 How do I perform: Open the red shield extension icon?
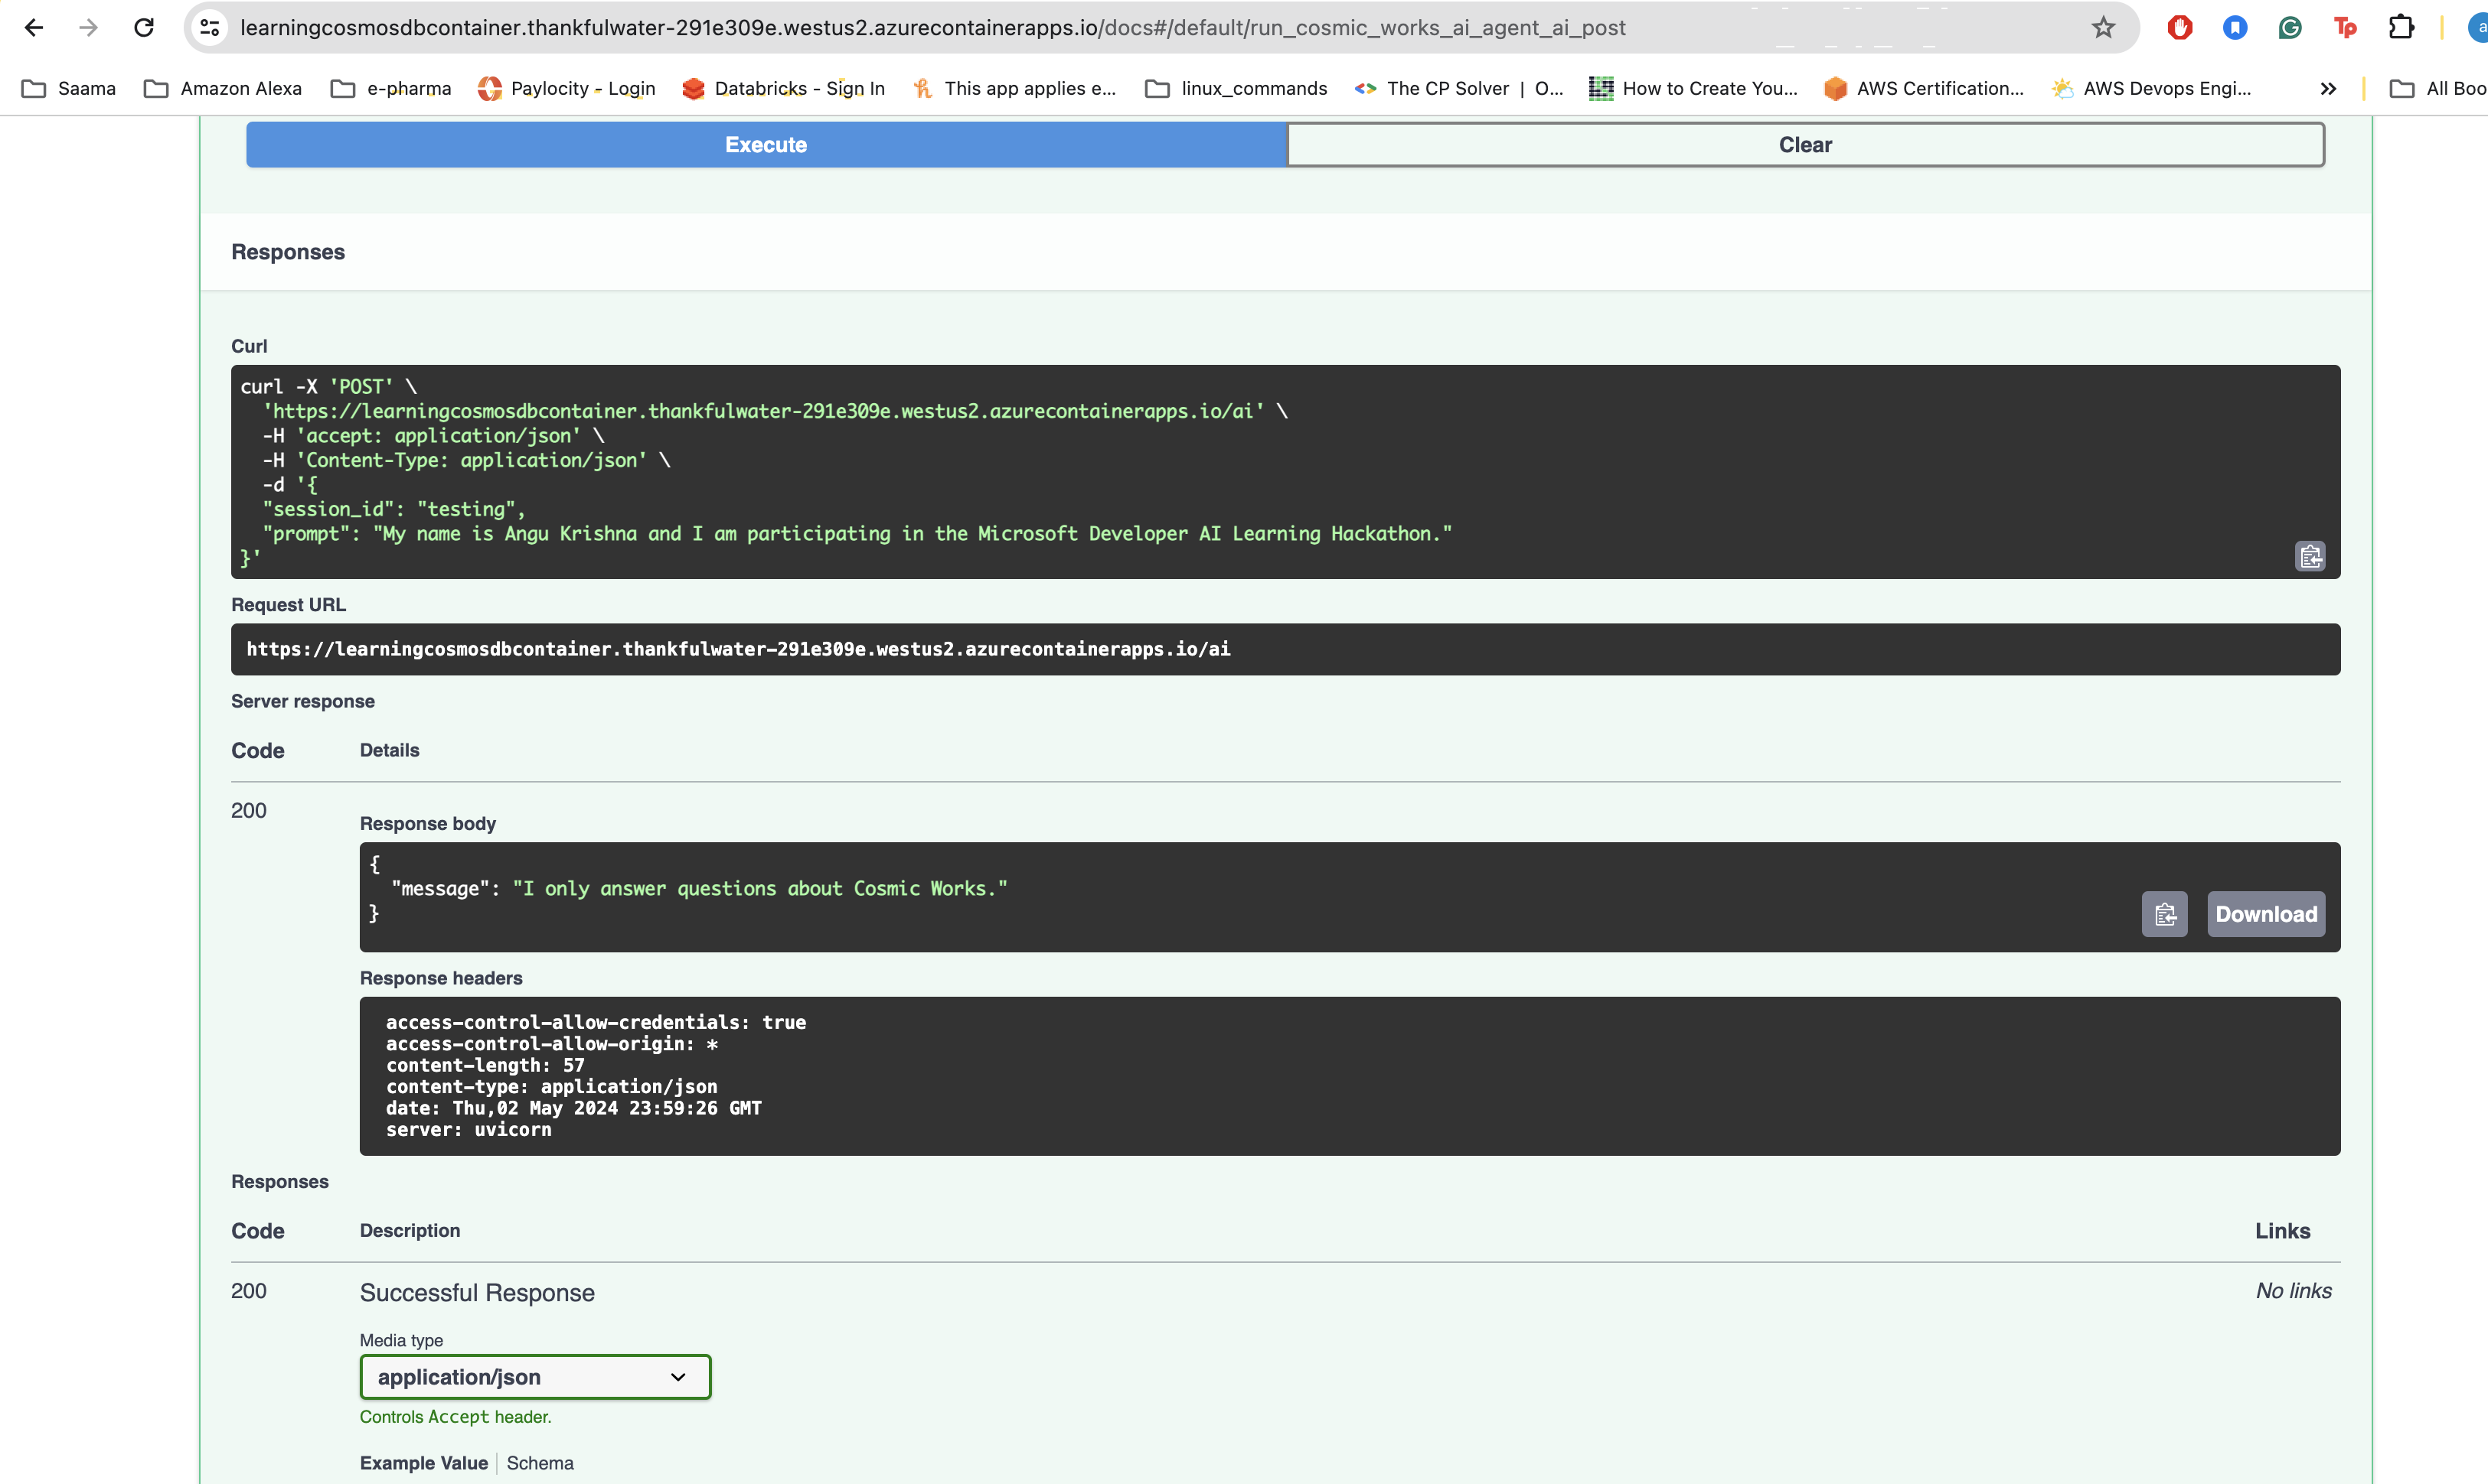pos(2179,28)
